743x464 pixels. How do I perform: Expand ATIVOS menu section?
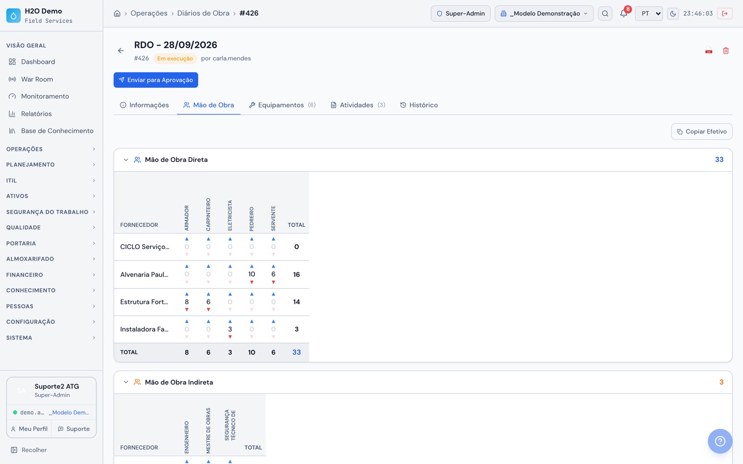coord(51,196)
